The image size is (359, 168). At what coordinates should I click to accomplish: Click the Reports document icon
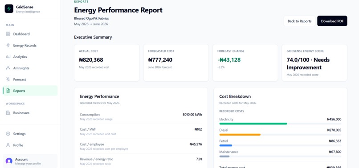8,91
